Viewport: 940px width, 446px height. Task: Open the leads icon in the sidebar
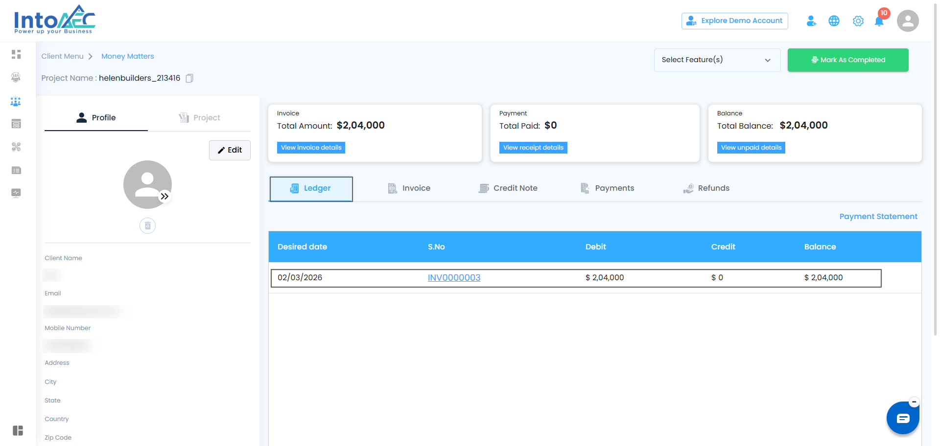tap(16, 77)
